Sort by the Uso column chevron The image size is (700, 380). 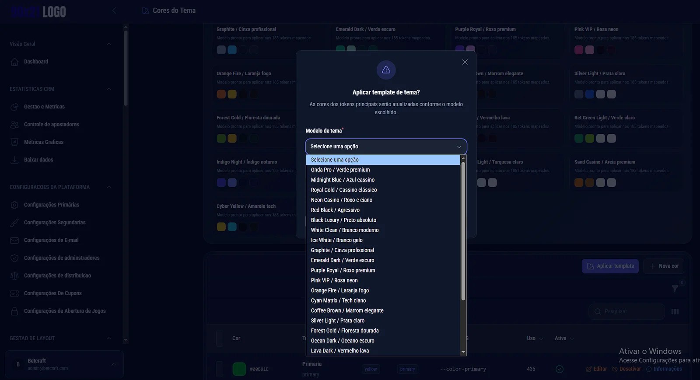coord(541,338)
